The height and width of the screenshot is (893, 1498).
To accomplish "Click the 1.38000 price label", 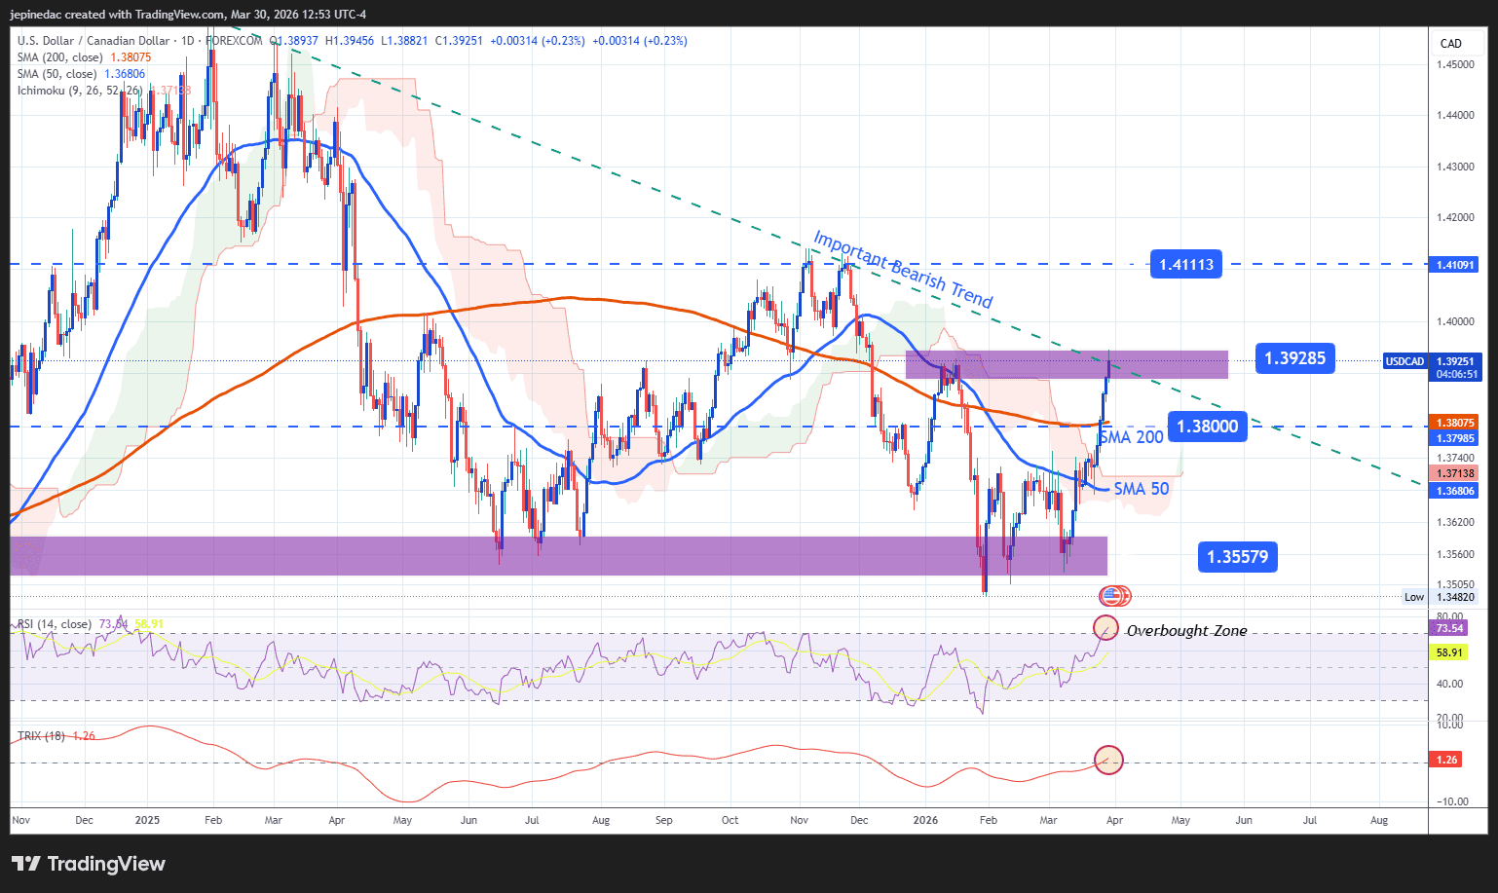I will point(1207,427).
